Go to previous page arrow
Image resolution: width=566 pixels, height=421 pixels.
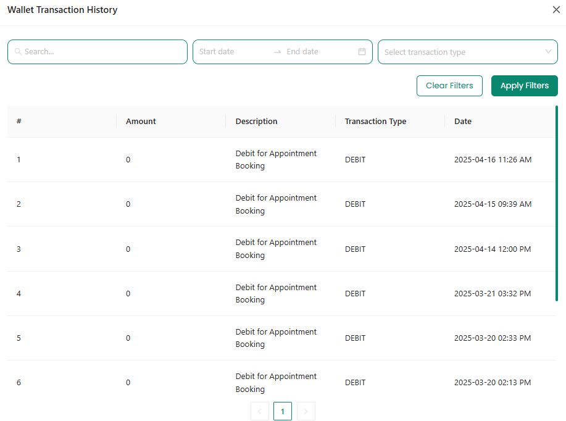259,411
